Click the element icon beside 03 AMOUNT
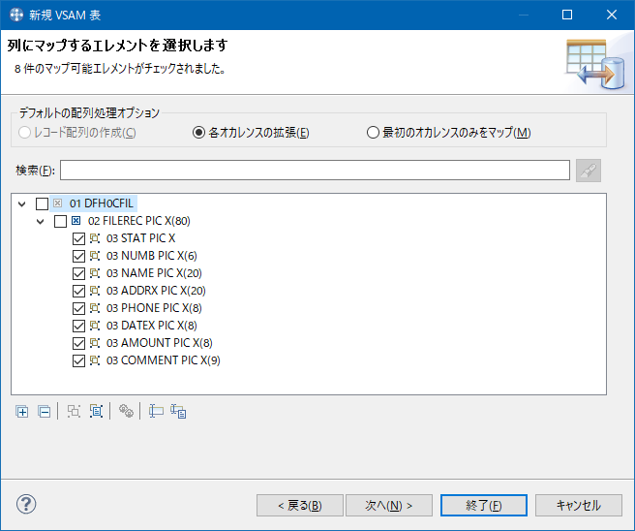Image resolution: width=635 pixels, height=531 pixels. tap(95, 343)
